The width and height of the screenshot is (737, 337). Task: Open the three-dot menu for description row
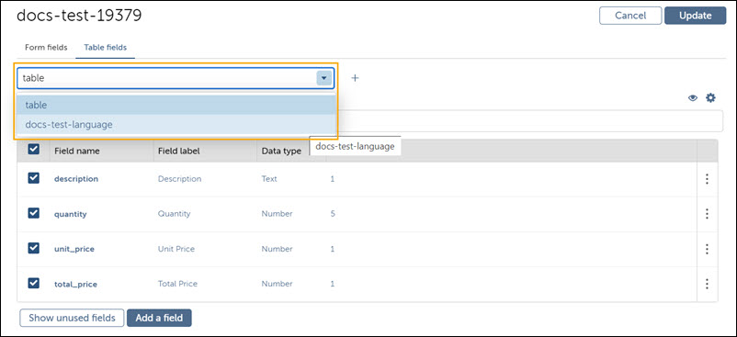coord(707,179)
